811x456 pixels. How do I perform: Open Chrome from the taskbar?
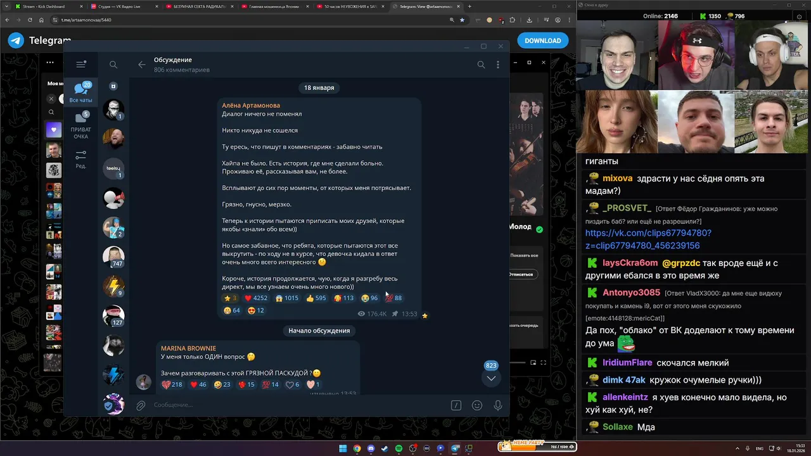click(357, 448)
